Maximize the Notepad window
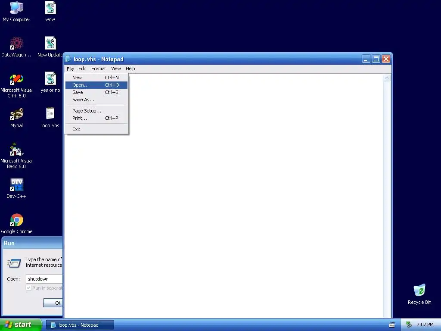Image resolution: width=441 pixels, height=331 pixels. point(376,59)
